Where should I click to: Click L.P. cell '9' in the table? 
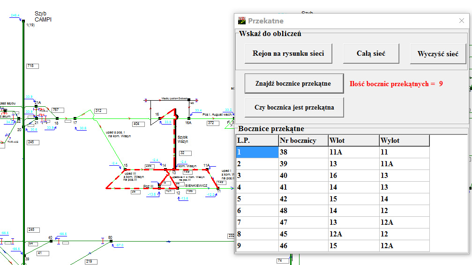(x=257, y=246)
